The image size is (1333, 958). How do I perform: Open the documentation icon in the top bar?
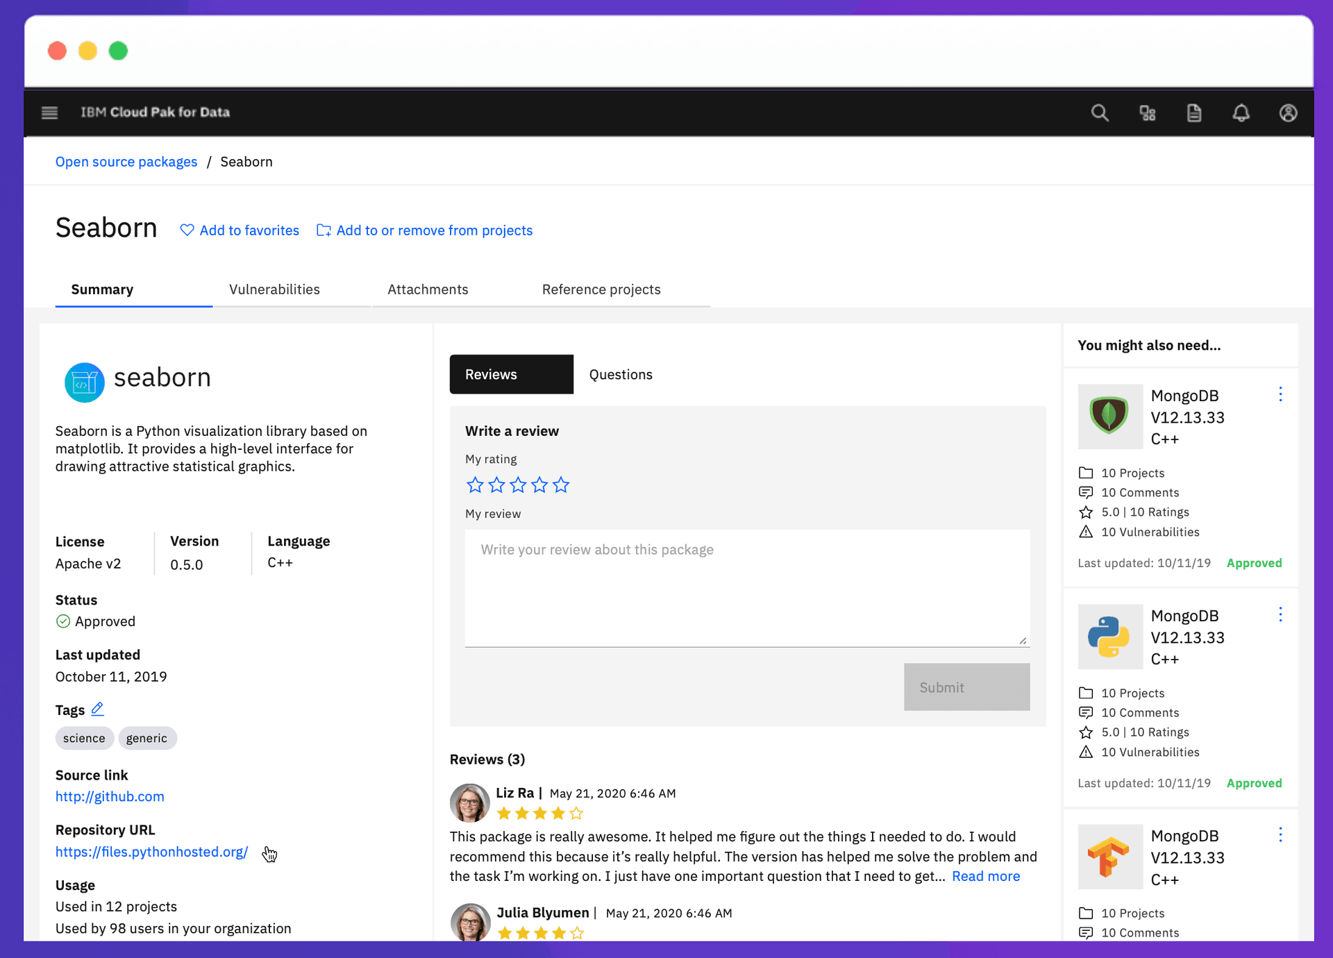click(x=1194, y=112)
